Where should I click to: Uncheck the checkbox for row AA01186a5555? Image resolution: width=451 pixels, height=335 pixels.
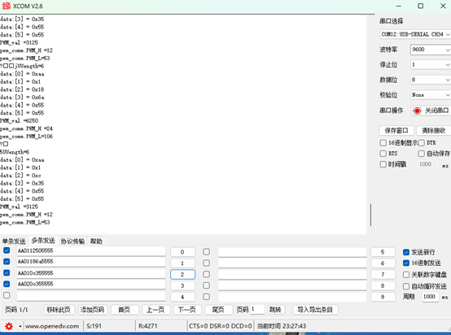(7, 262)
